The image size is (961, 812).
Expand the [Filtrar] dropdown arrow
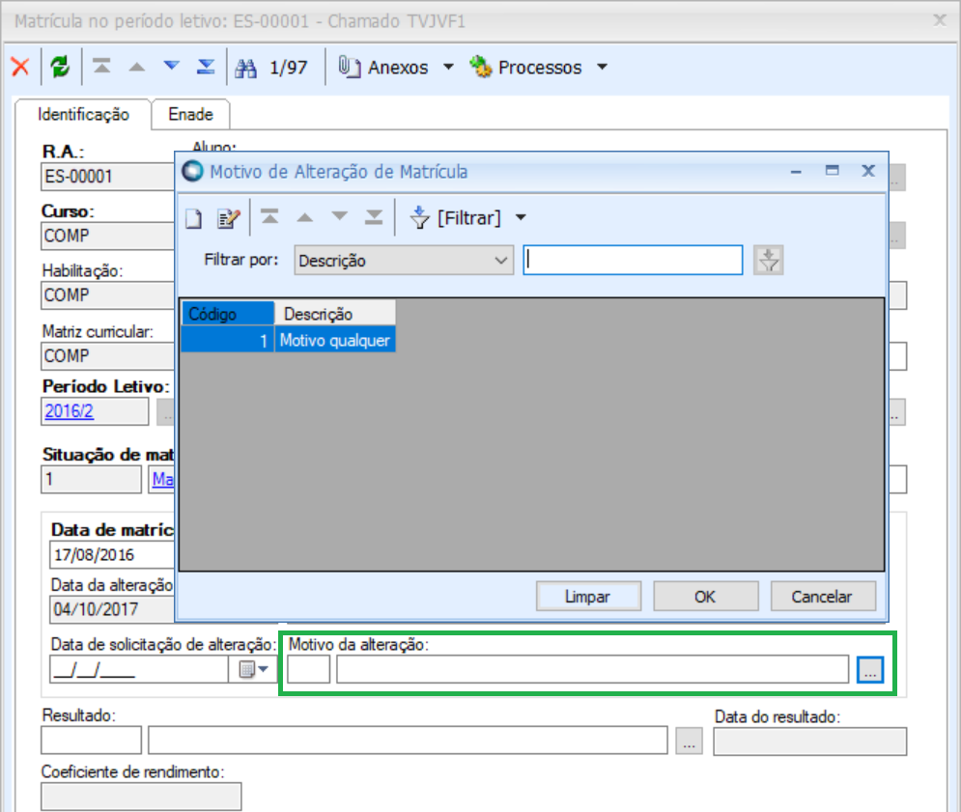(x=521, y=217)
